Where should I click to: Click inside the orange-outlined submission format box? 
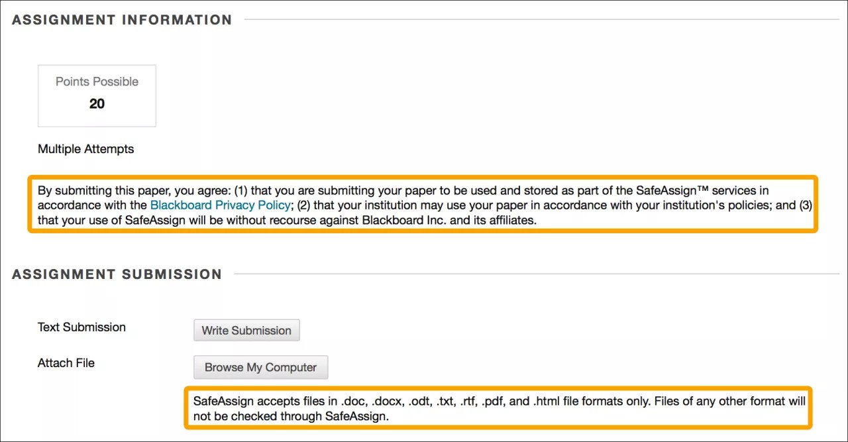pos(499,408)
